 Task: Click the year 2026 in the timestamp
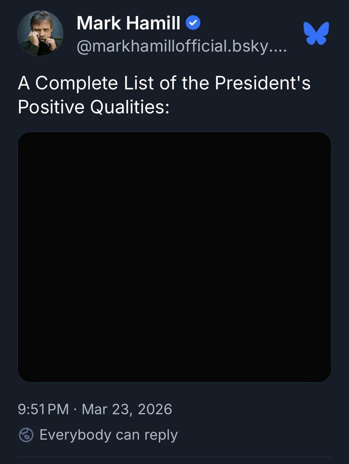(155, 409)
